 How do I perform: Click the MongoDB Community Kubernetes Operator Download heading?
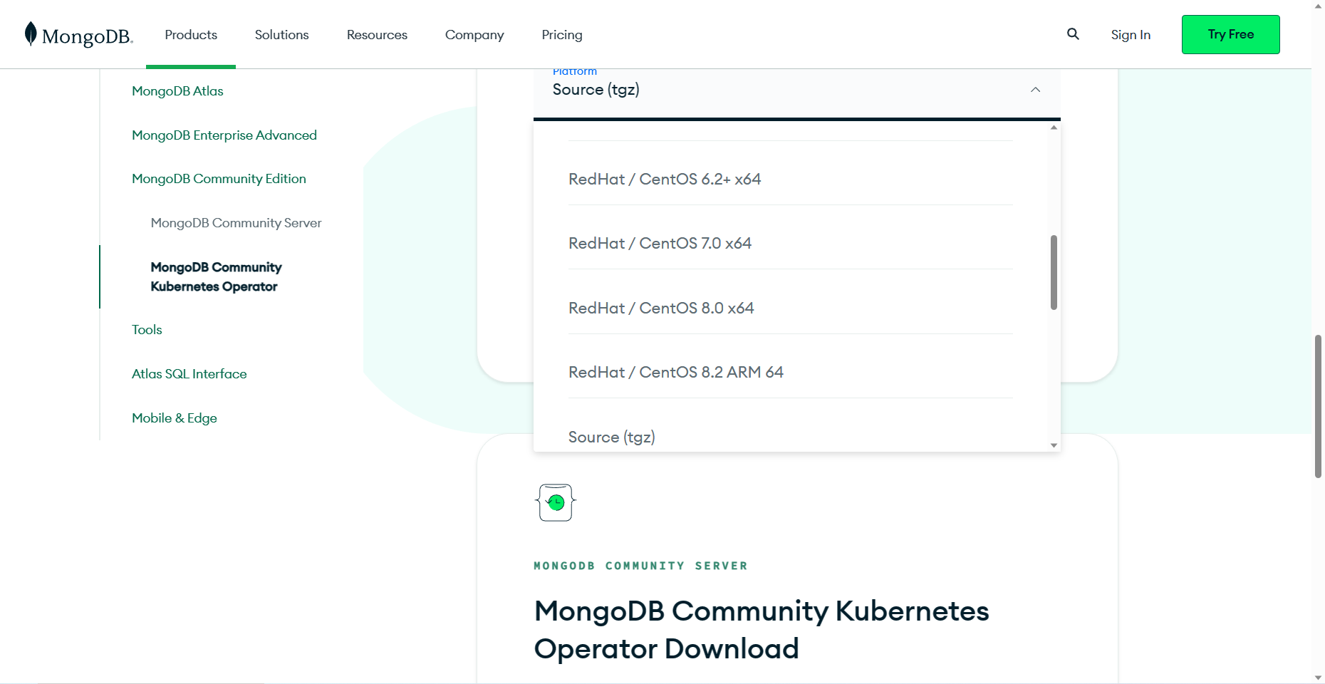(x=762, y=630)
